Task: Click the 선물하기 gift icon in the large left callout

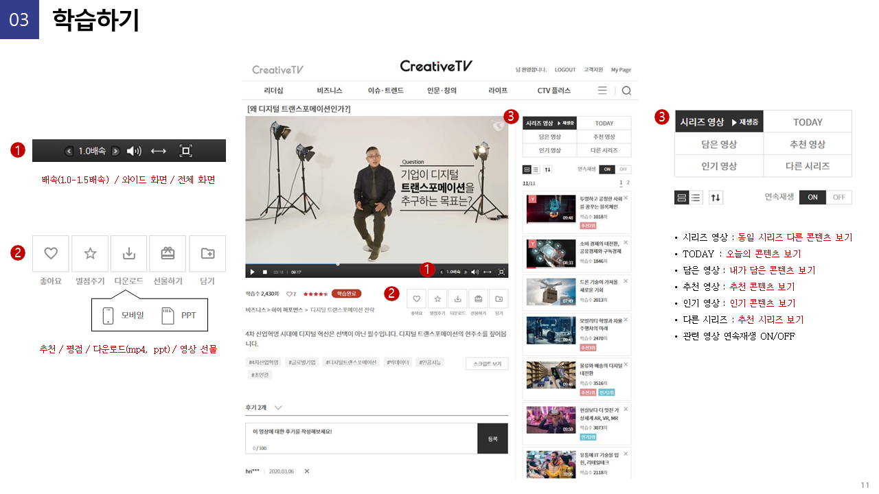Action: pyautogui.click(x=168, y=253)
